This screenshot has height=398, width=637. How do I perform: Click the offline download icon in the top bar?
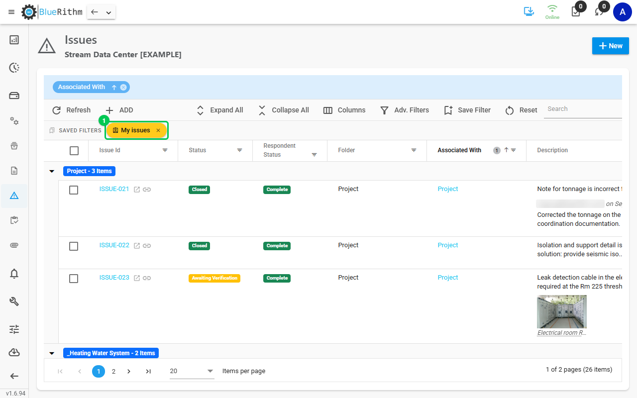point(529,12)
